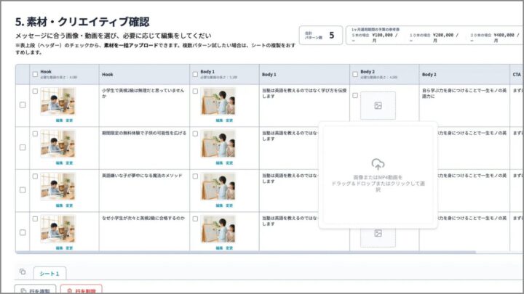Click 編集 under 期間限定 row Hook image
Screen dimensions: 524x294
[60, 163]
